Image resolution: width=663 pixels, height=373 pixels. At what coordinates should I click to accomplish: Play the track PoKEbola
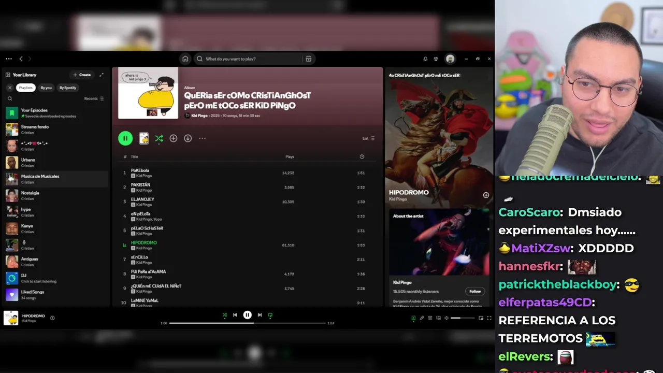click(x=248, y=173)
